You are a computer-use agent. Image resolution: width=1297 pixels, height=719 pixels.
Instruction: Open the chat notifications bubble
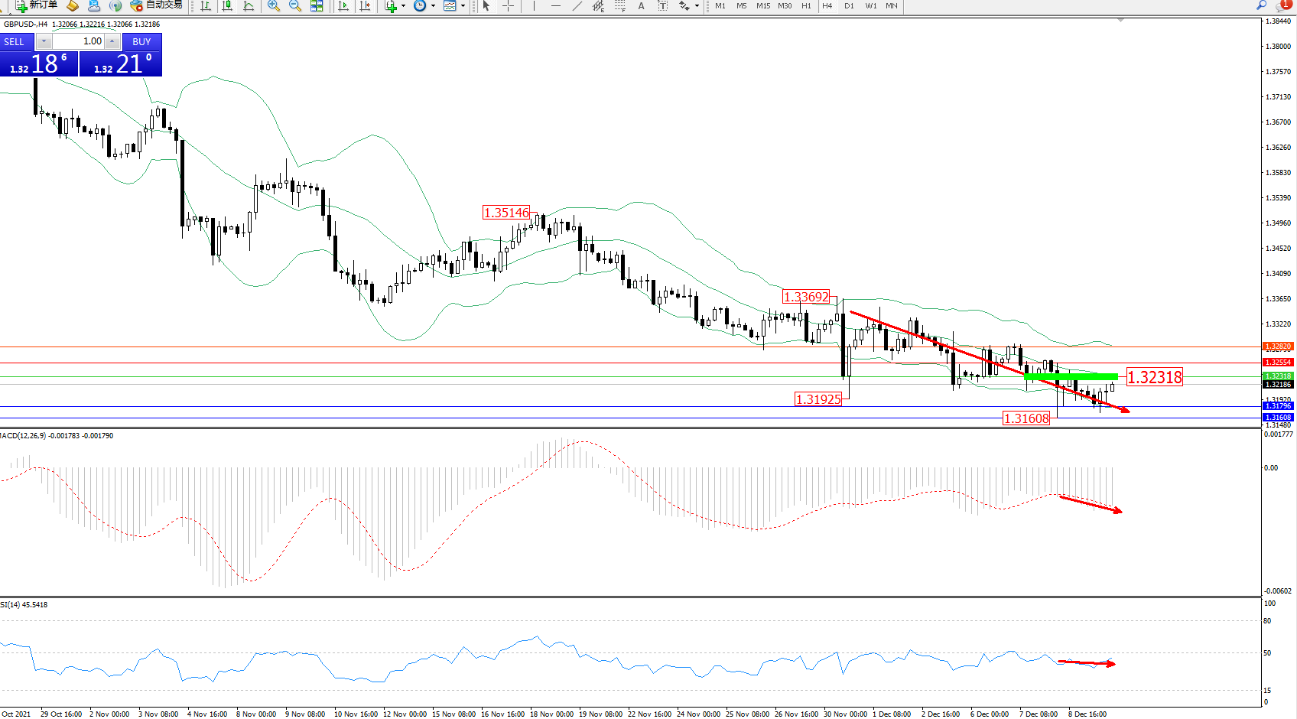point(1284,5)
